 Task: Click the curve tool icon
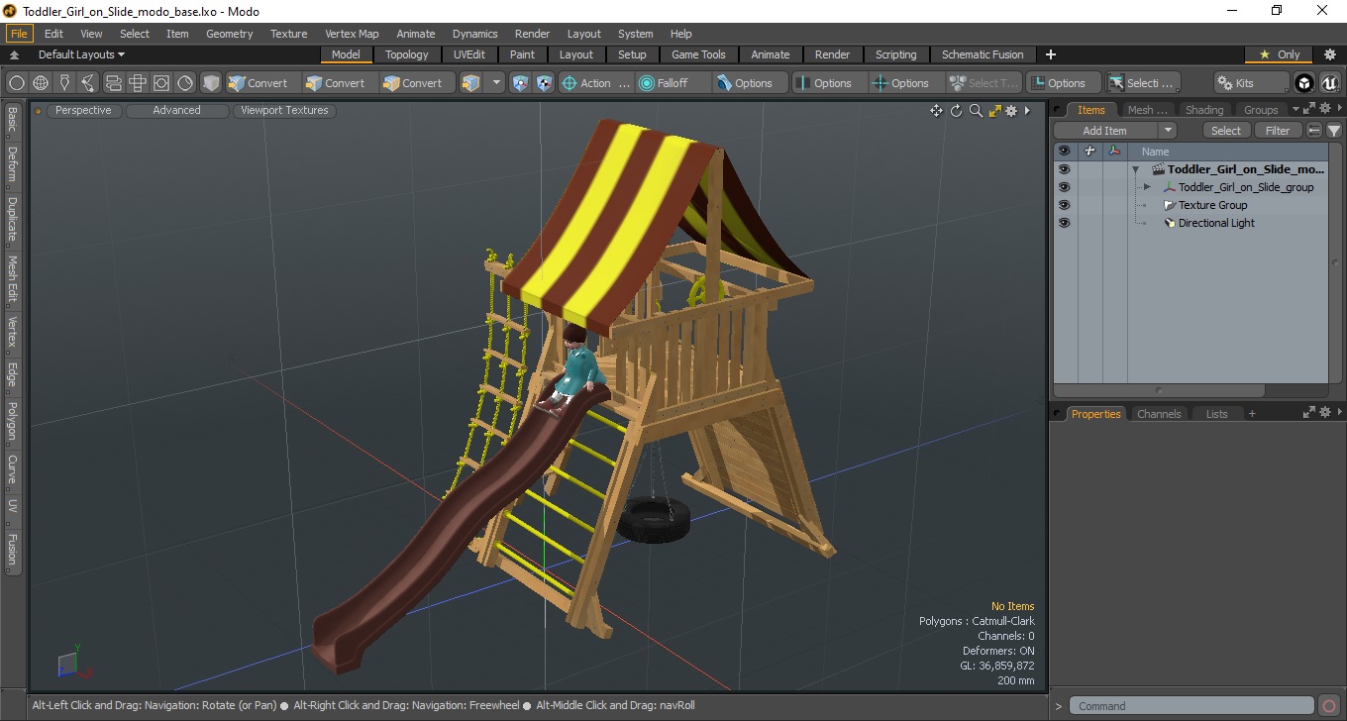tap(88, 83)
